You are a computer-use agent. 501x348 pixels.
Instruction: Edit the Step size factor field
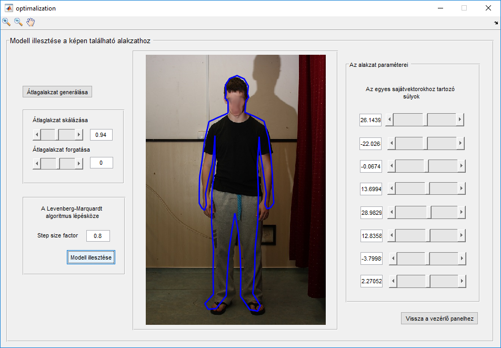pyautogui.click(x=97, y=236)
